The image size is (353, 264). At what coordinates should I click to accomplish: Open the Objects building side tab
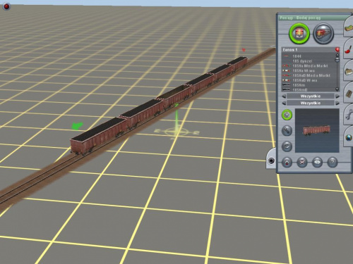pyautogui.click(x=349, y=71)
